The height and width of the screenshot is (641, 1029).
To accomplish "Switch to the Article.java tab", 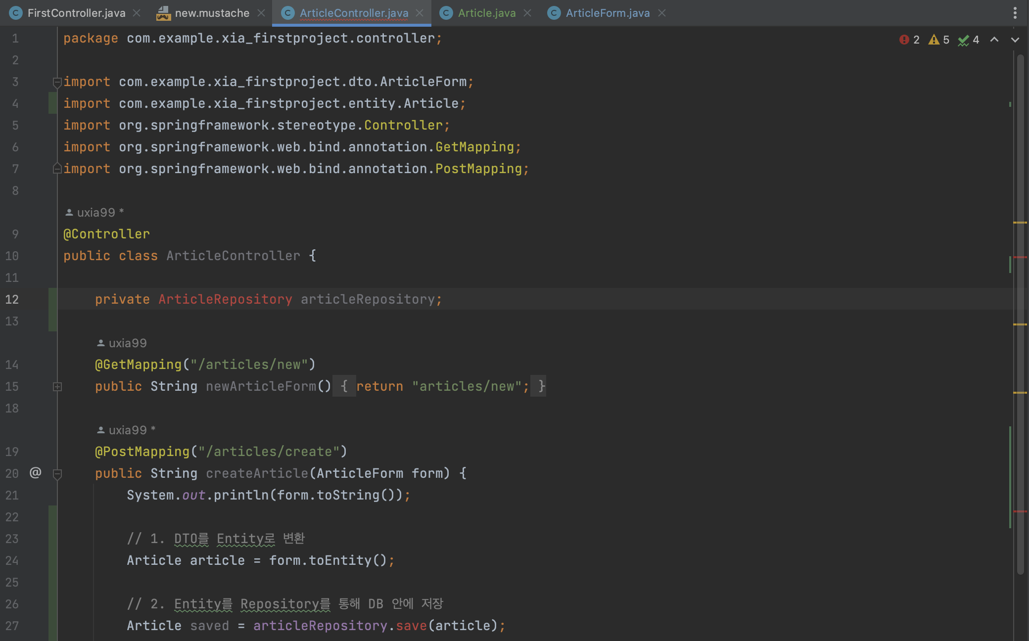I will click(x=486, y=13).
